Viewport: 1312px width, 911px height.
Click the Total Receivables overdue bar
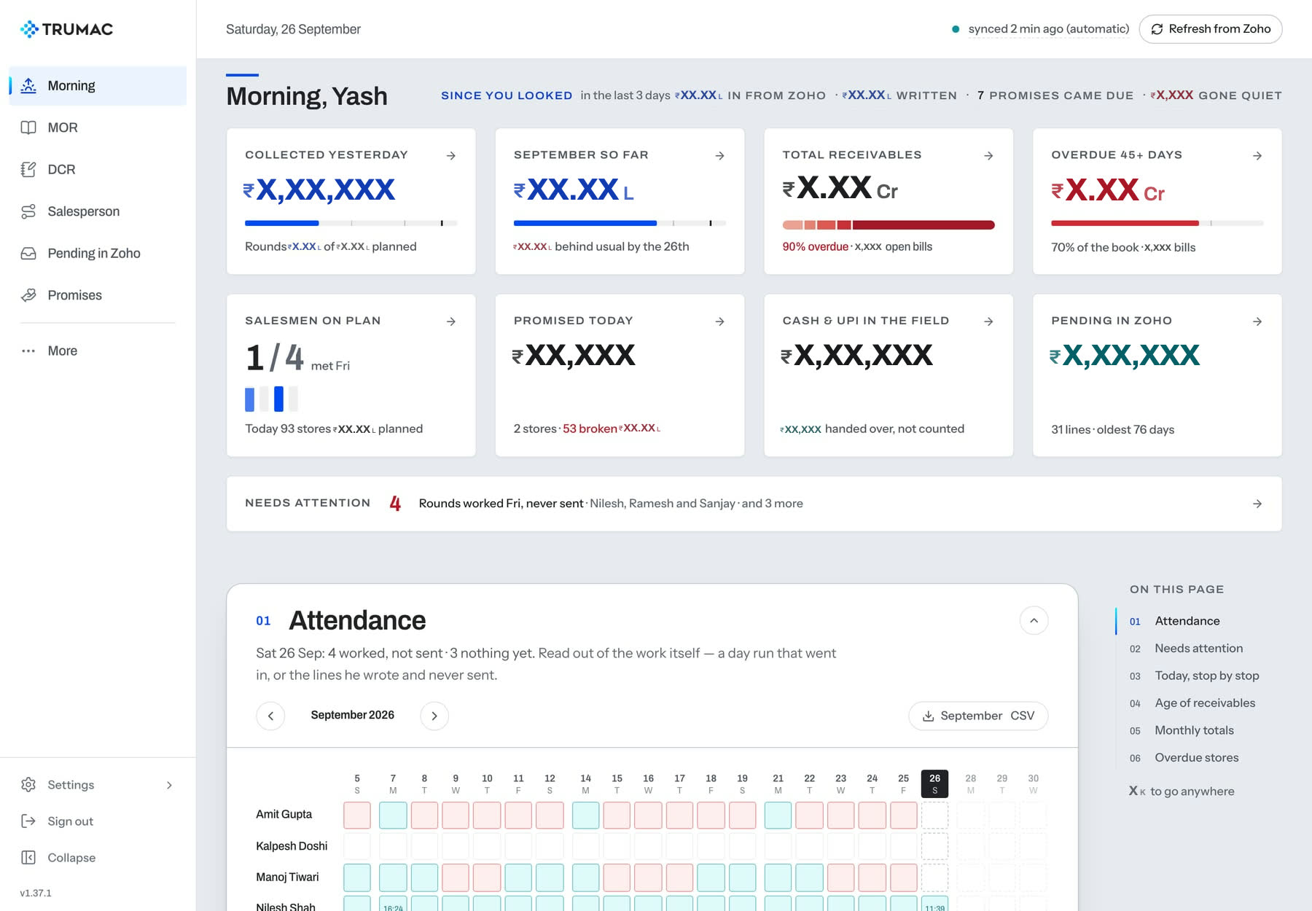889,224
